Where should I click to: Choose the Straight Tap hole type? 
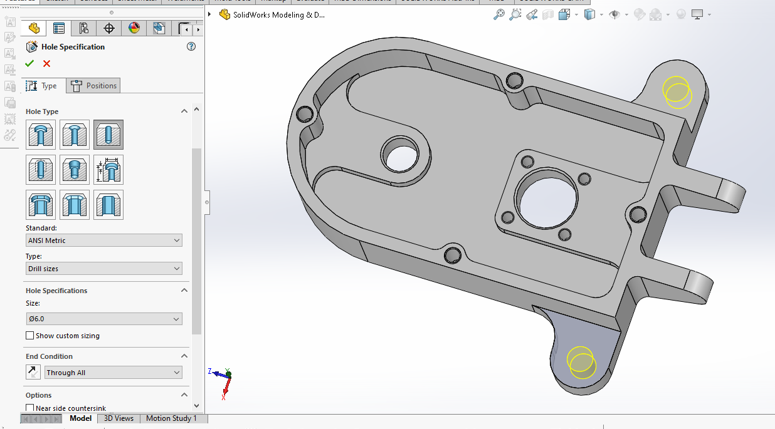tap(41, 170)
